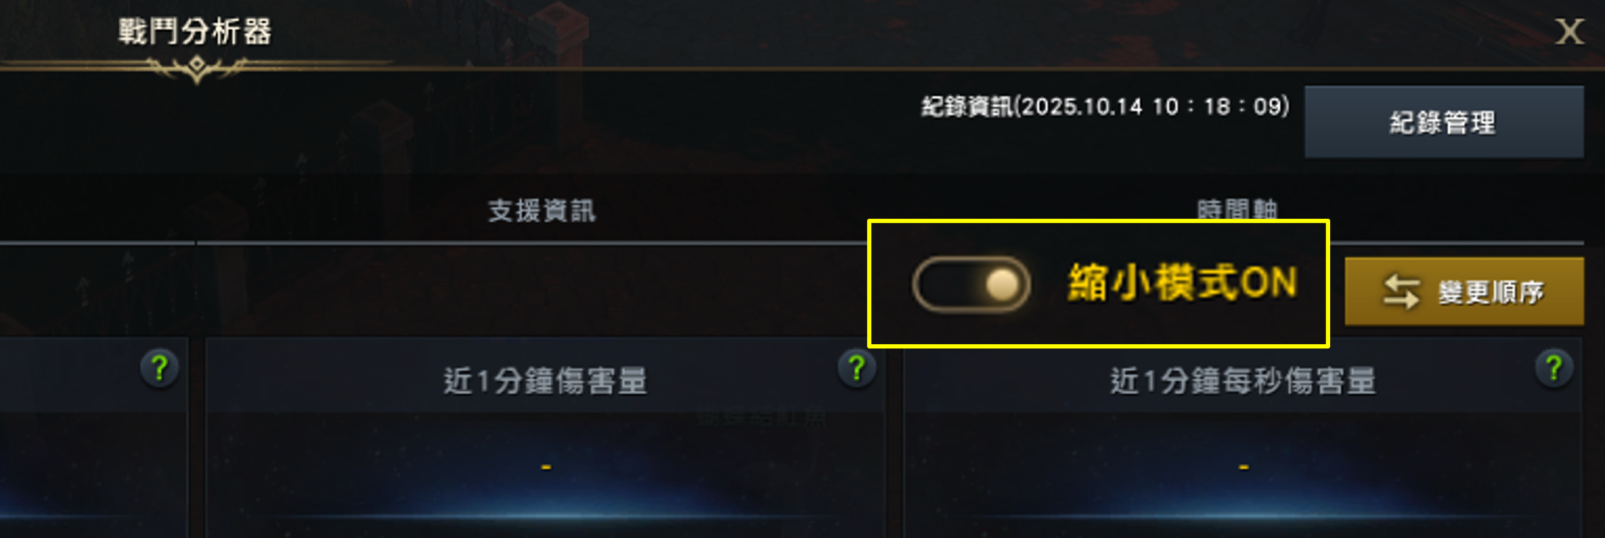
Task: Select the partially visible tab left of 支援資訊
Action: coord(97,210)
